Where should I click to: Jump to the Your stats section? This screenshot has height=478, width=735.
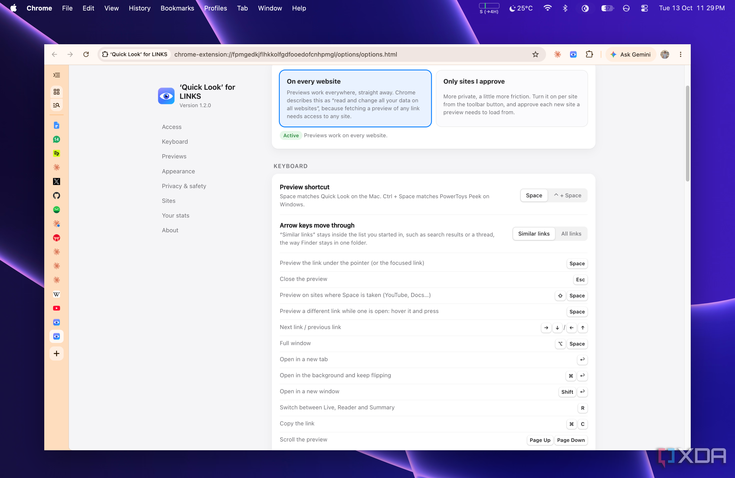(x=175, y=215)
